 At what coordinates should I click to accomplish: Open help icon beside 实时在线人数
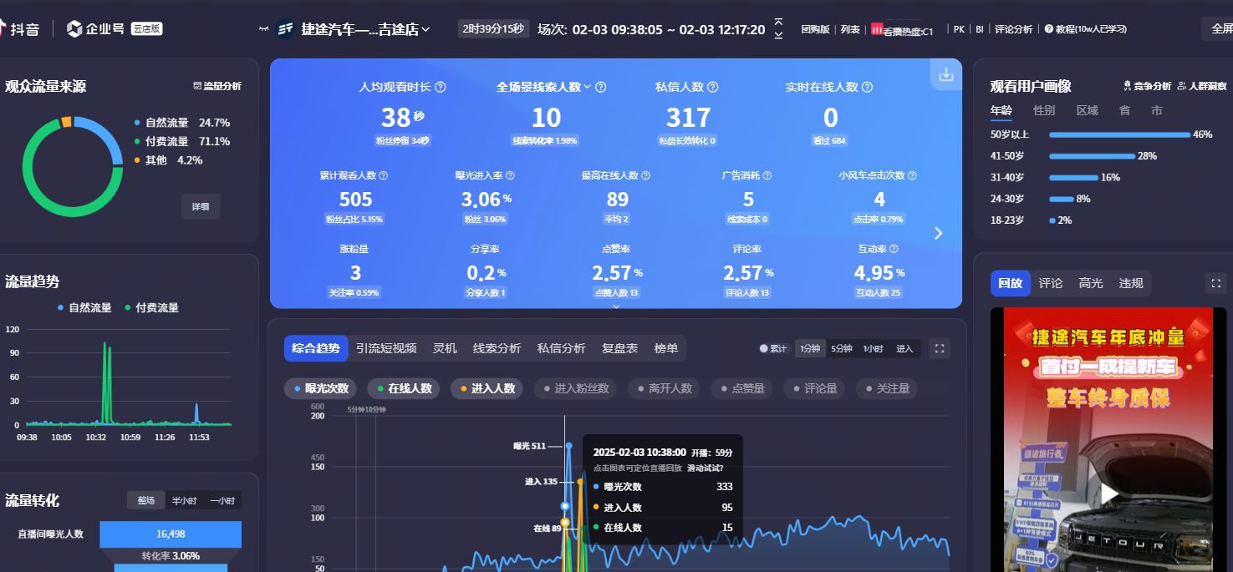coord(867,87)
